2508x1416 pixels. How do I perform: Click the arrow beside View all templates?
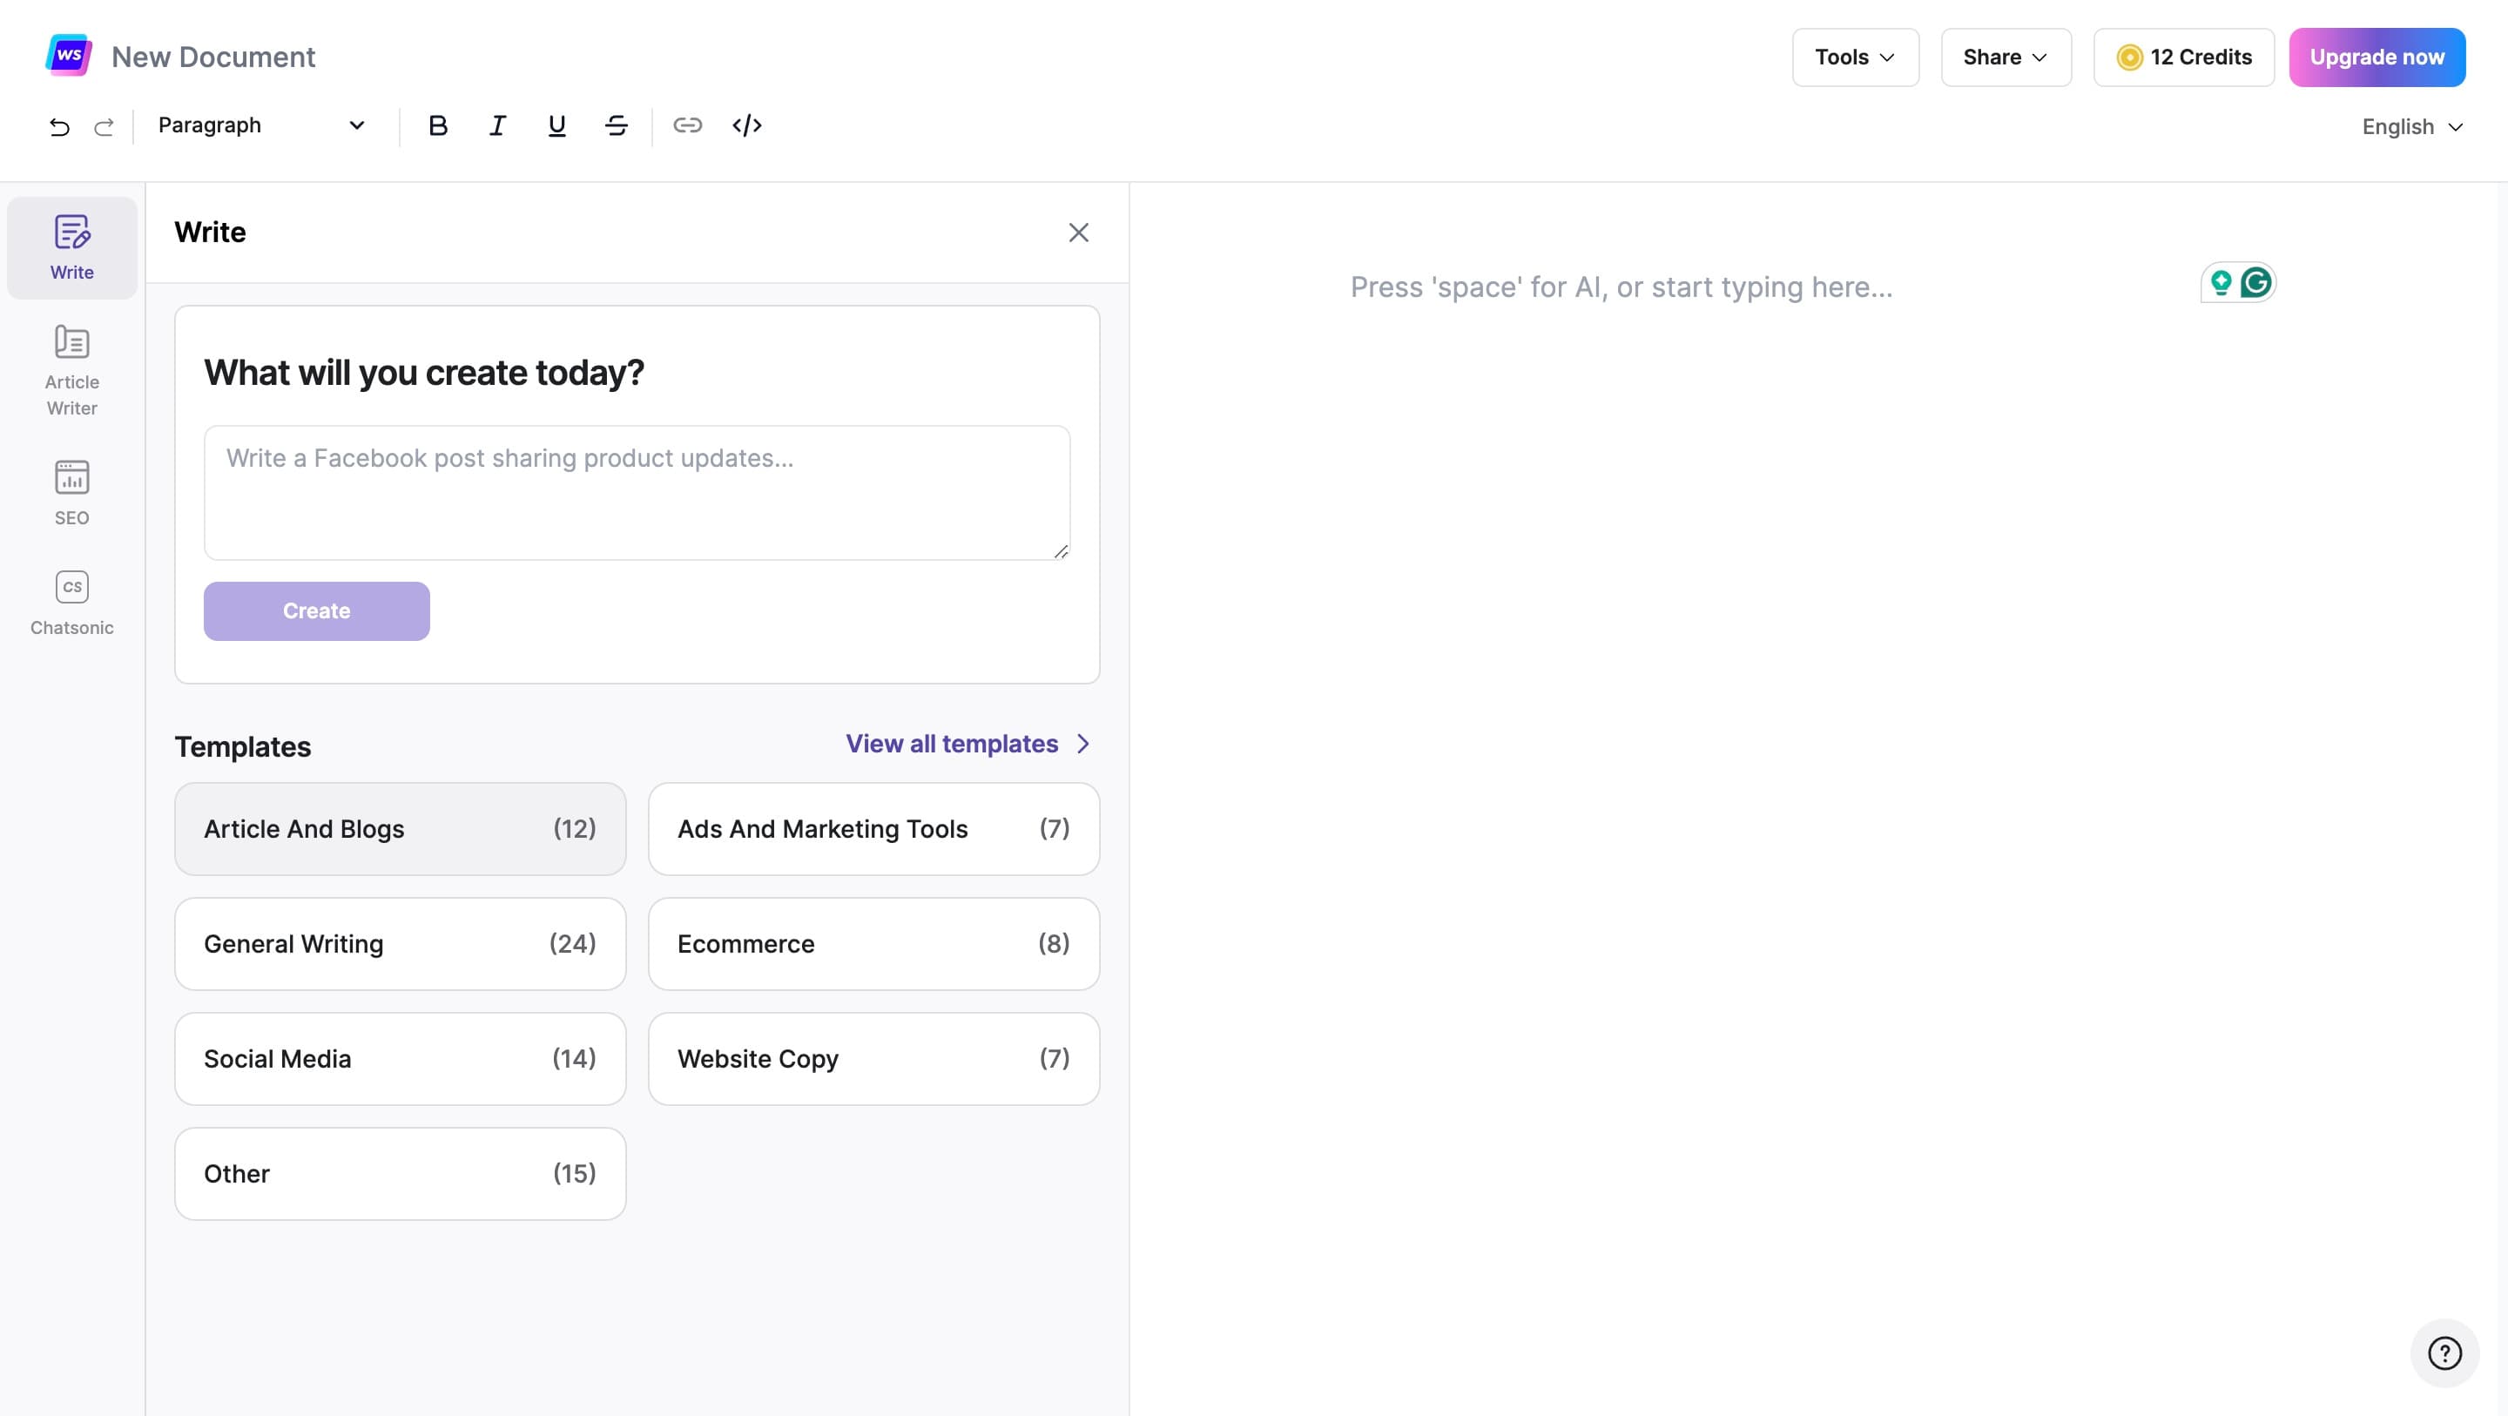(x=1083, y=744)
